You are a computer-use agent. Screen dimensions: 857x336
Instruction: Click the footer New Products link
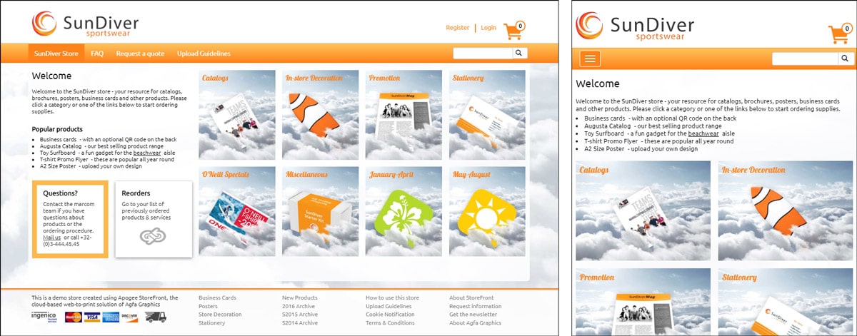[300, 297]
